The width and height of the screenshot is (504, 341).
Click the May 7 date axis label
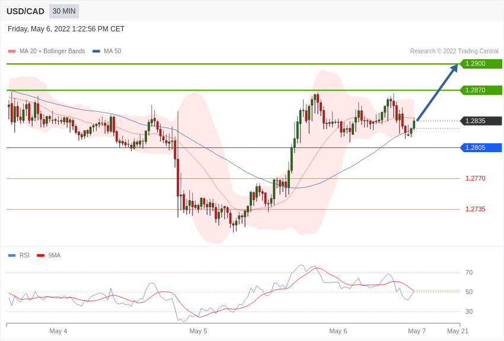(417, 331)
